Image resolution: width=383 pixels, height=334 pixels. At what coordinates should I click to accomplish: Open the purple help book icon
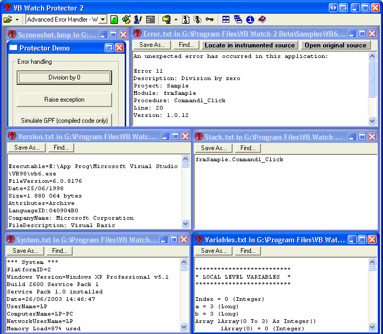point(262,19)
